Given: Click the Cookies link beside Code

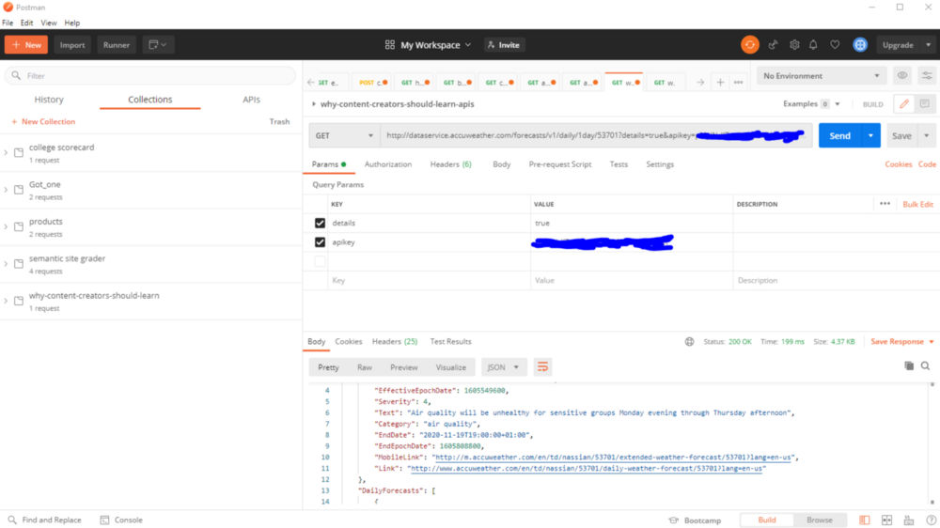Looking at the screenshot, I should (898, 164).
